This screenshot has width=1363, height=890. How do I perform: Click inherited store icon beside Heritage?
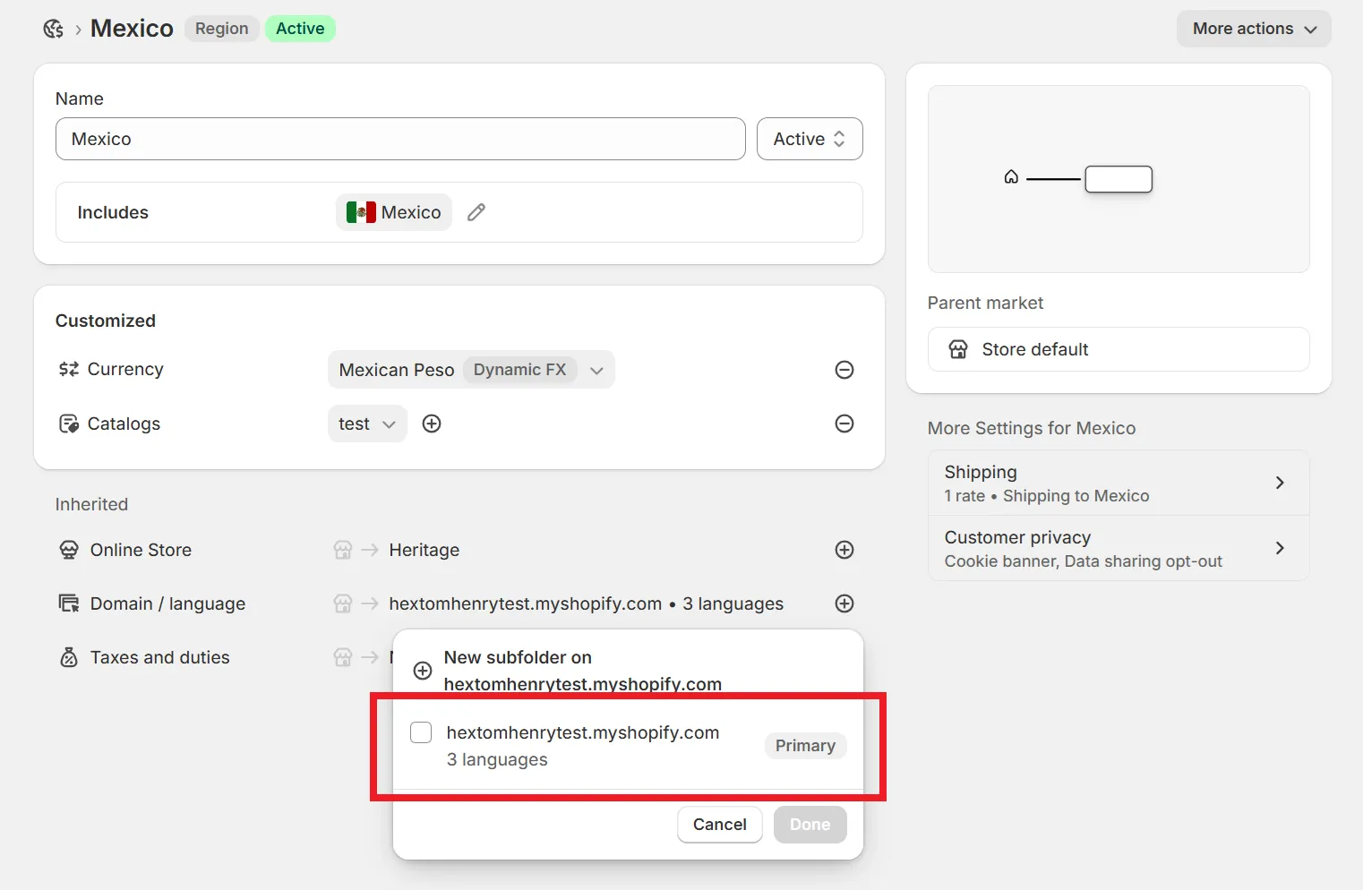(343, 550)
